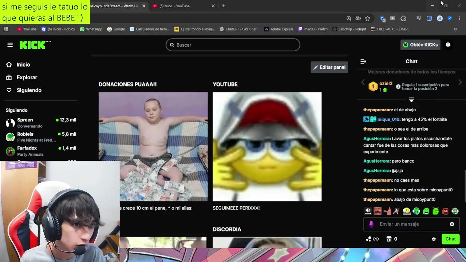Open the Kick hamburger menu
The height and width of the screenshot is (262, 466).
point(10,45)
